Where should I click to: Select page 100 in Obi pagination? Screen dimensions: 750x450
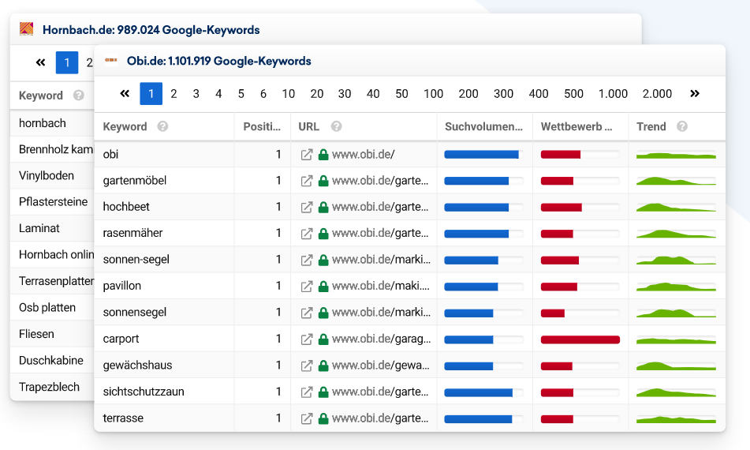tap(433, 94)
